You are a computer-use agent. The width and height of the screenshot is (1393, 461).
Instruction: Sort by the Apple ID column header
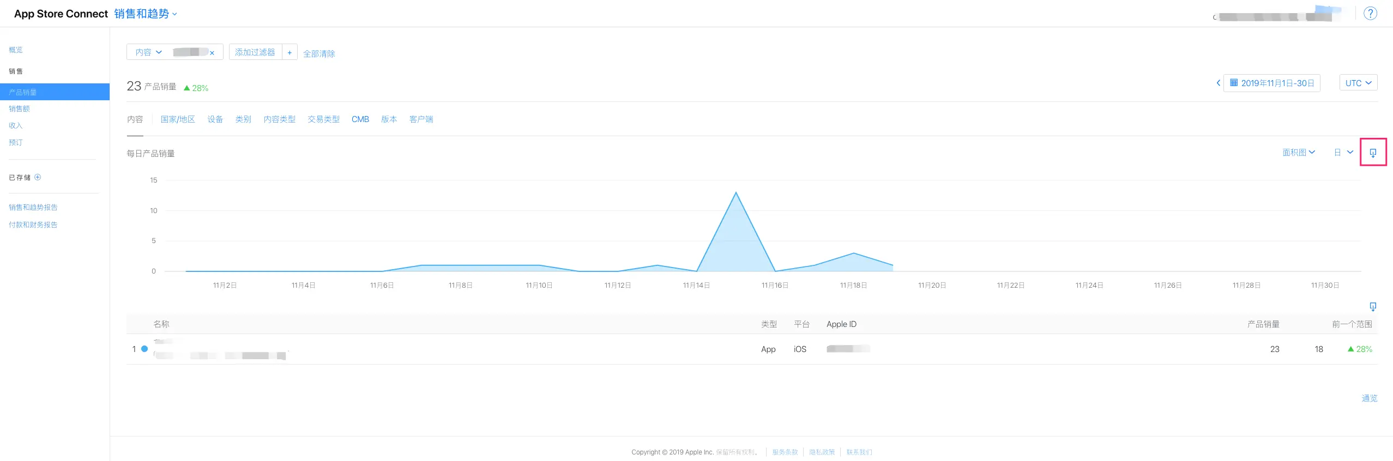click(x=841, y=324)
